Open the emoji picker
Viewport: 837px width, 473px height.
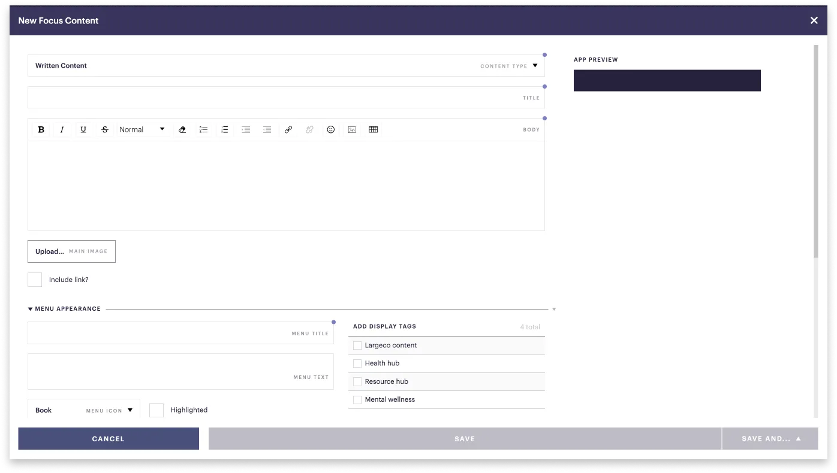331,130
